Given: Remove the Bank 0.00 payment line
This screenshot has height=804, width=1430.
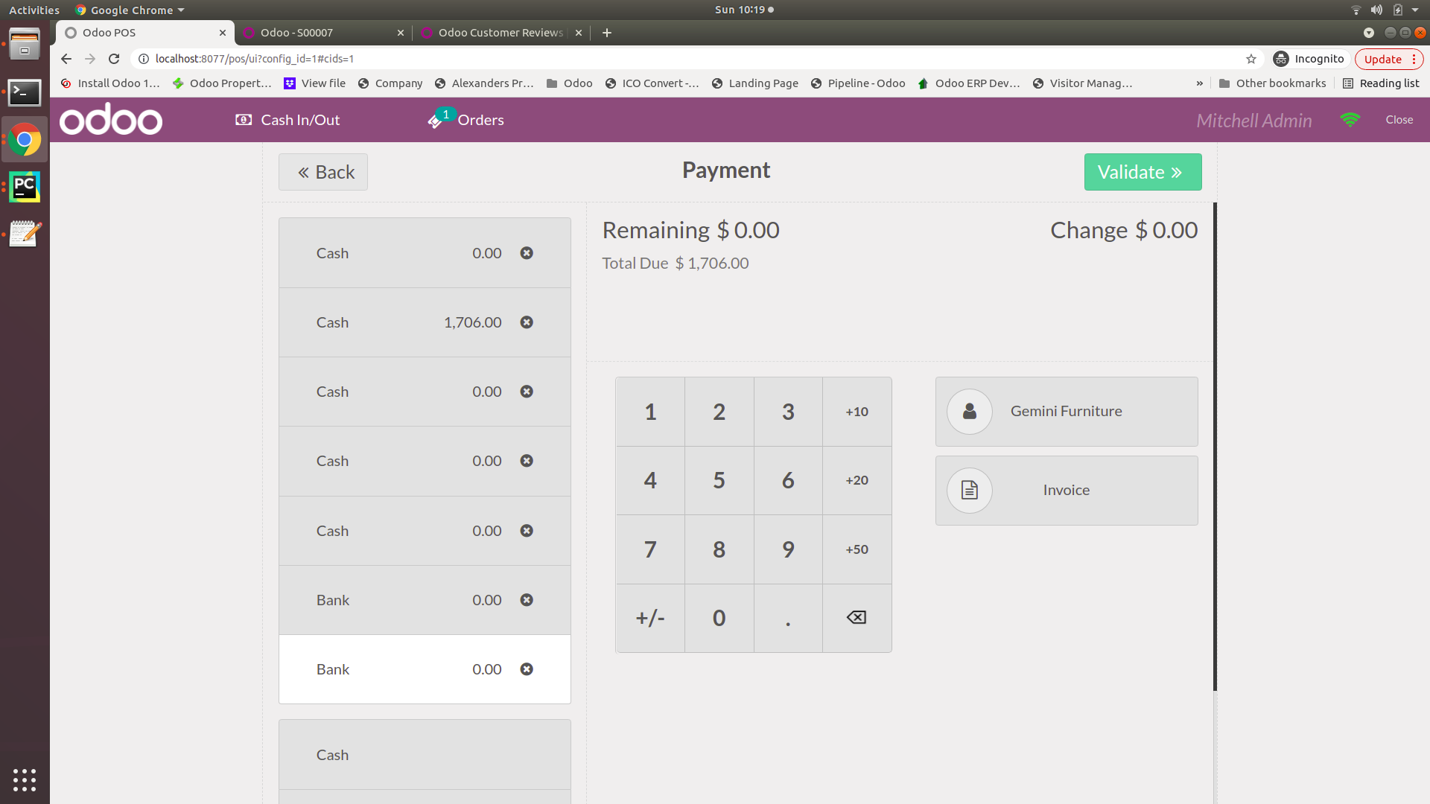Looking at the screenshot, I should [x=527, y=600].
